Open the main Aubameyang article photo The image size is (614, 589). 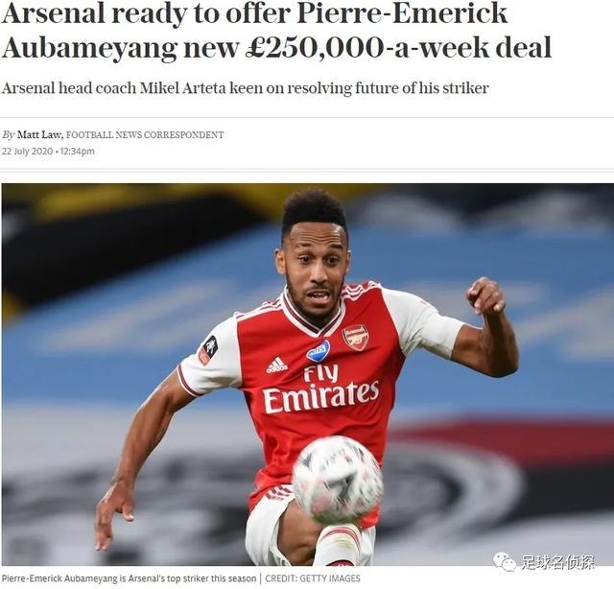click(x=308, y=374)
